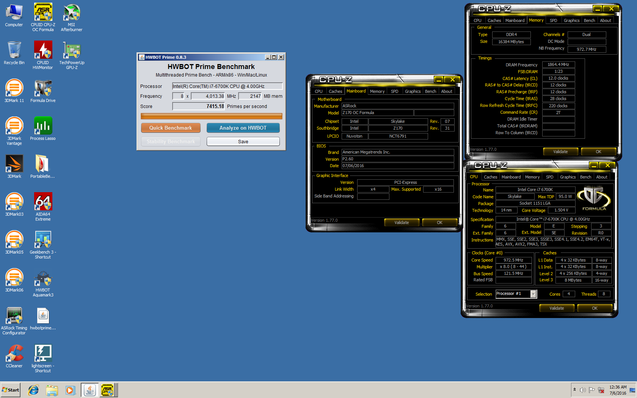
Task: Launch AIDA64 Extreme shortcut
Action: pyautogui.click(x=43, y=207)
